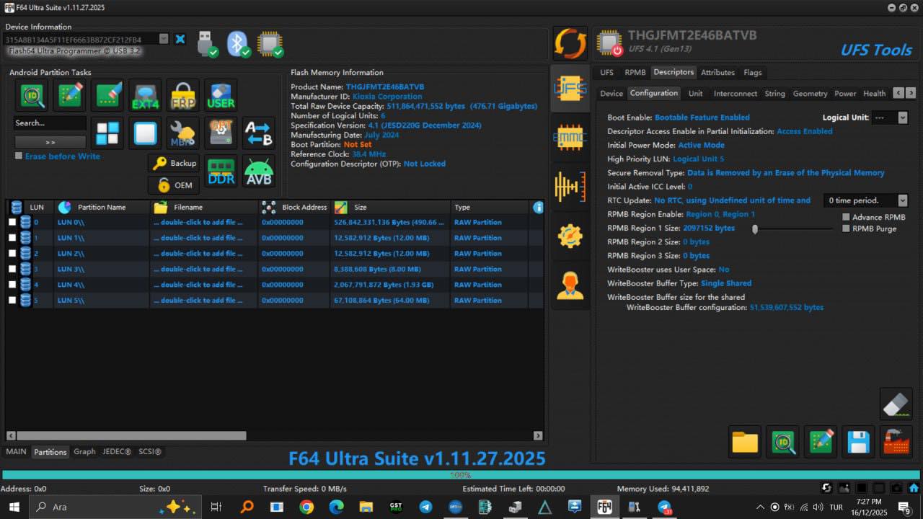Viewport: 923px width, 519px height.
Task: Open the EXT4 partition tool
Action: (145, 95)
